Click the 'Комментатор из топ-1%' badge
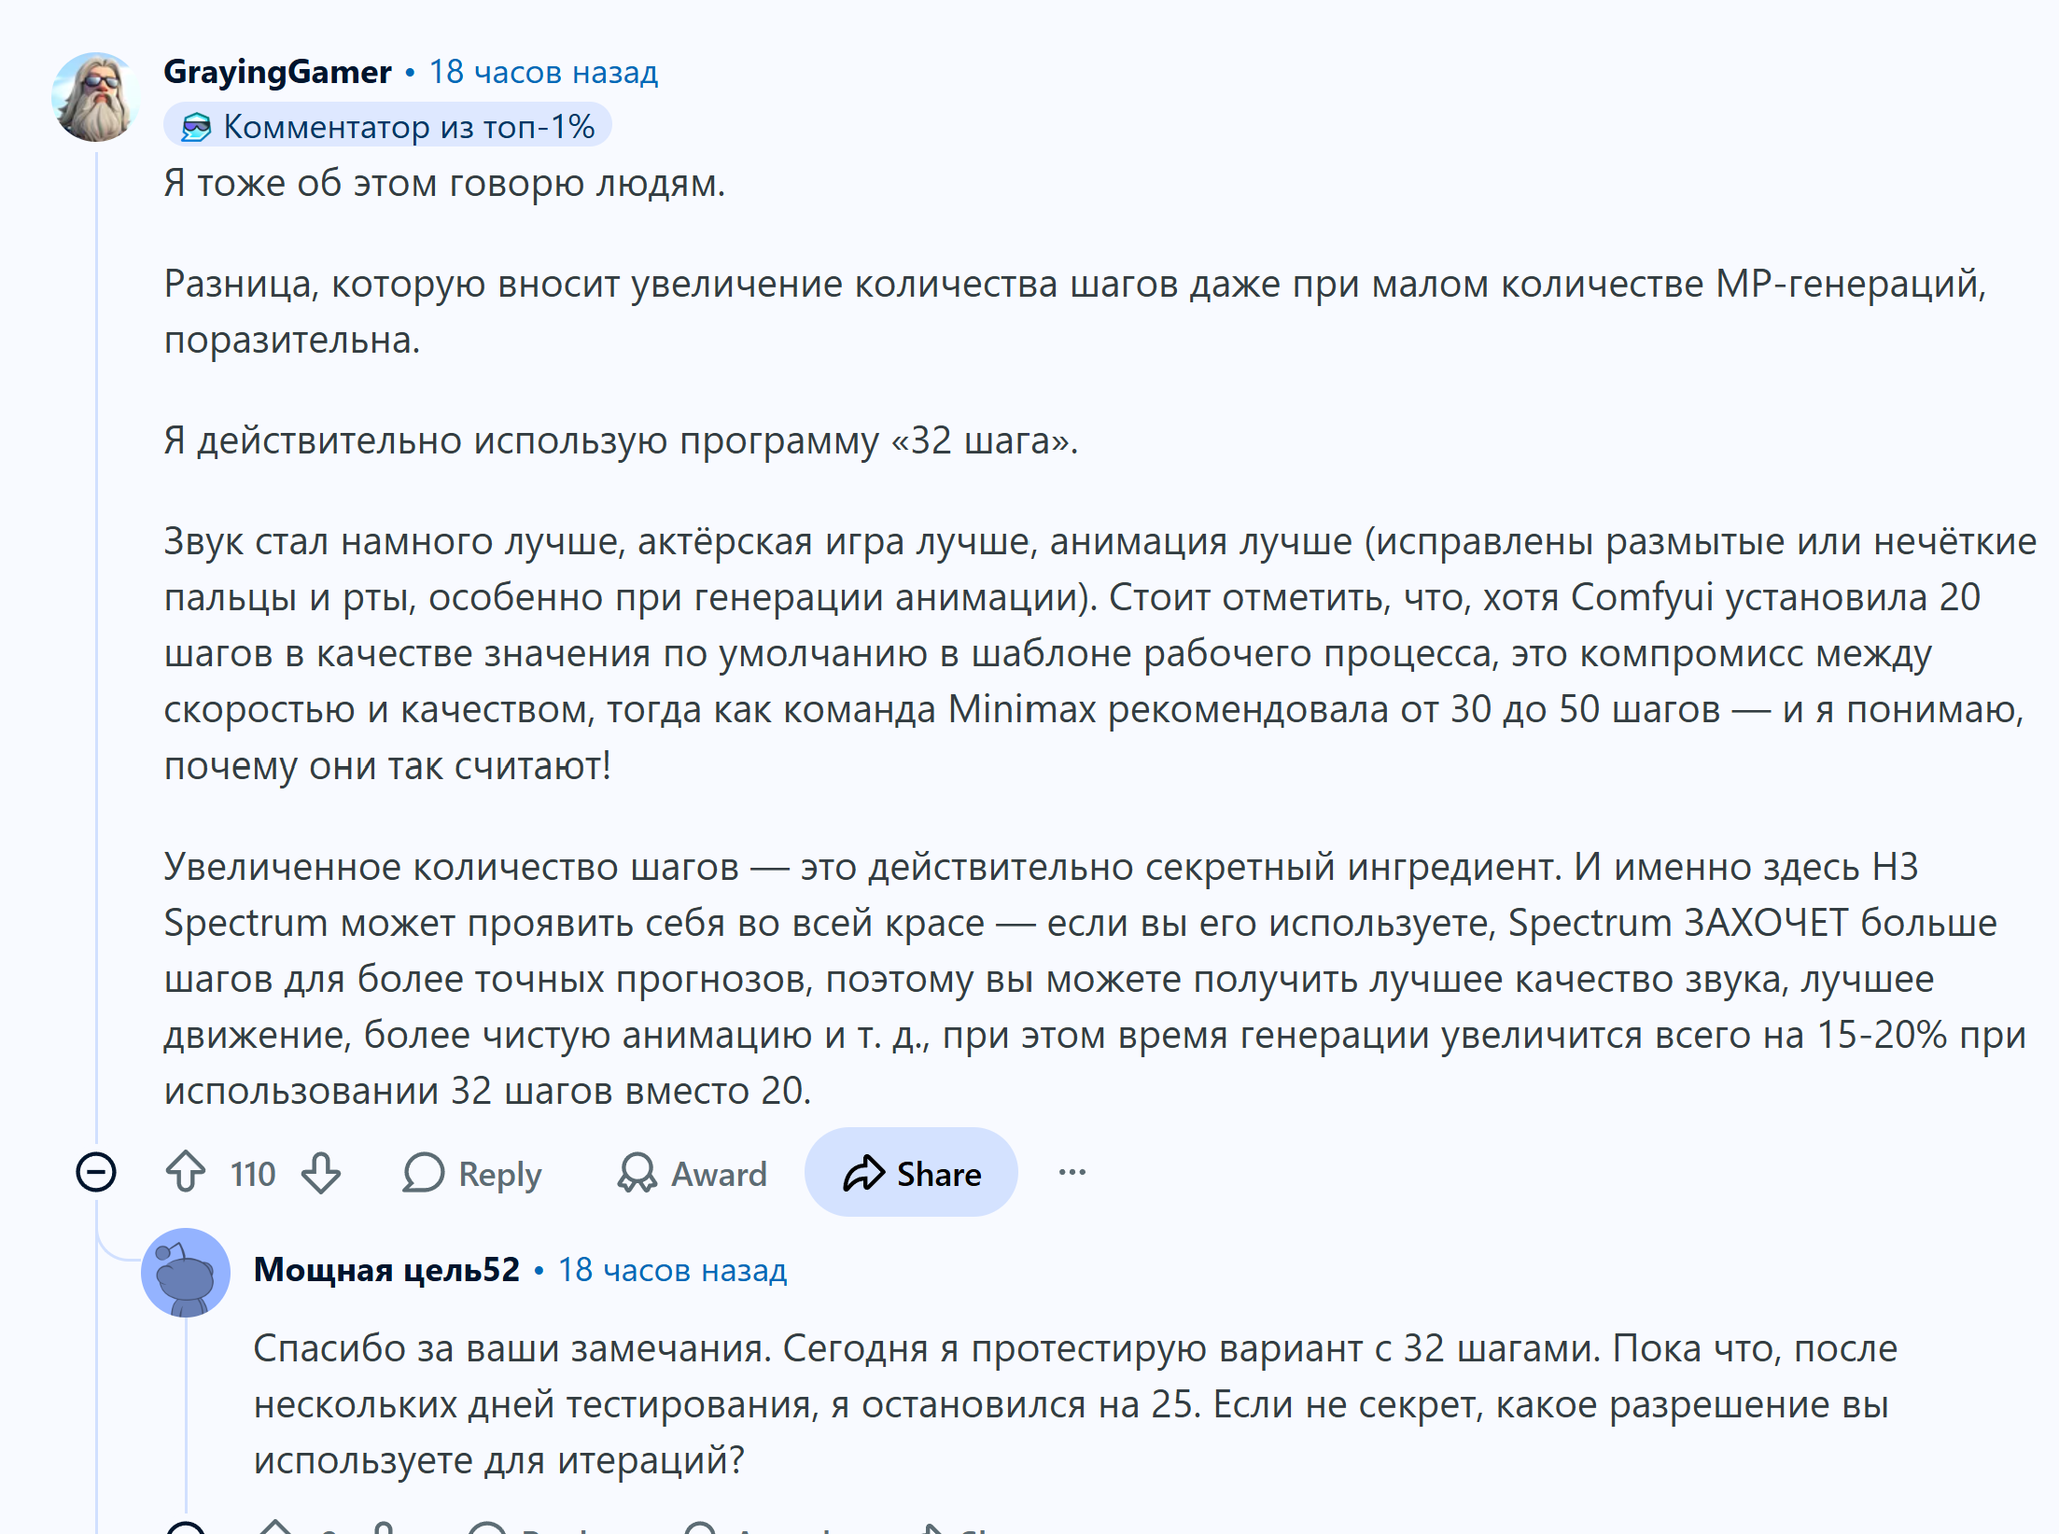 [x=387, y=126]
